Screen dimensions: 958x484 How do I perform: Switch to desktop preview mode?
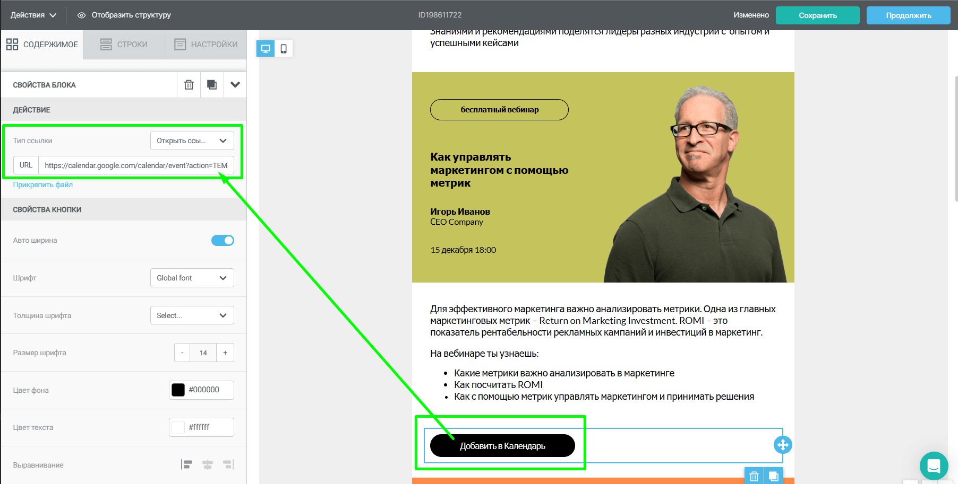[x=266, y=49]
